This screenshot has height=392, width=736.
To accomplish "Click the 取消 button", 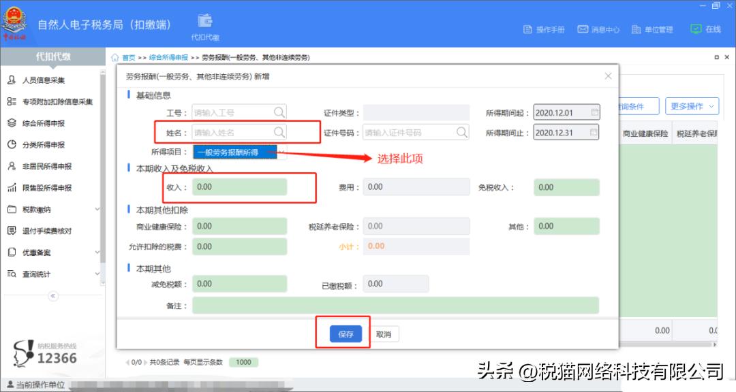I will (384, 333).
